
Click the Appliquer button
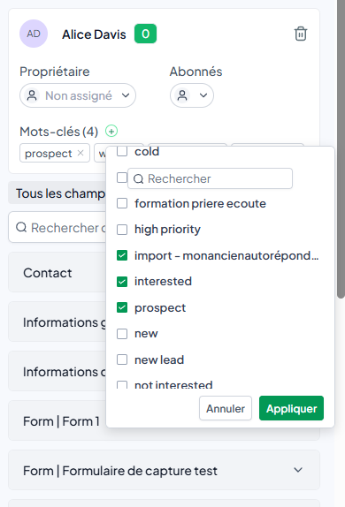coord(291,408)
